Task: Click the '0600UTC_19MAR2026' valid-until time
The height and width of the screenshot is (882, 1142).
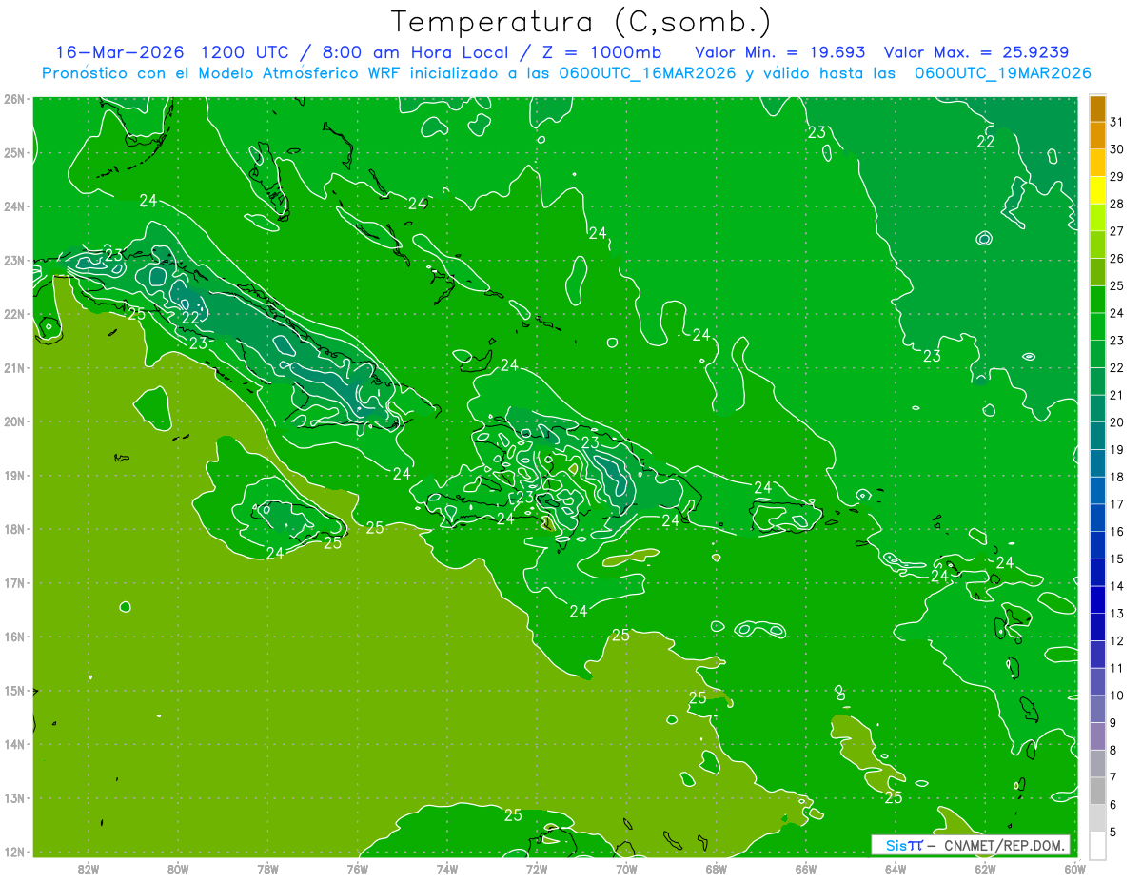Action: [1001, 73]
